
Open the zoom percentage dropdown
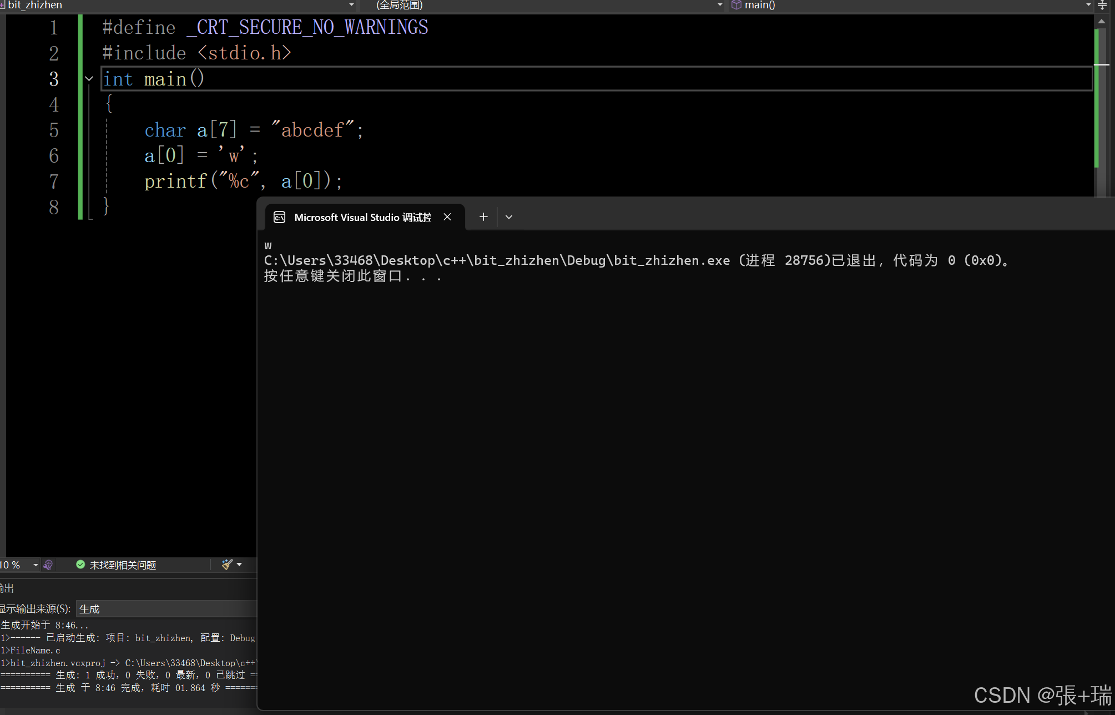(36, 565)
